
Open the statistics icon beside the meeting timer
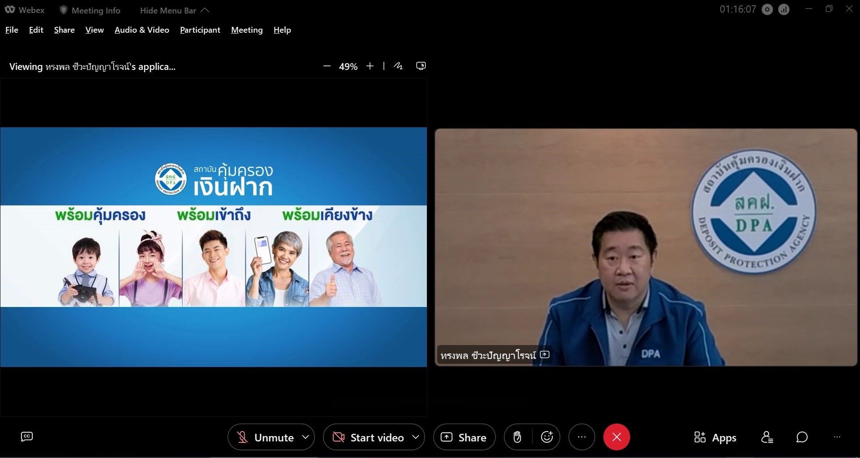[x=784, y=9]
